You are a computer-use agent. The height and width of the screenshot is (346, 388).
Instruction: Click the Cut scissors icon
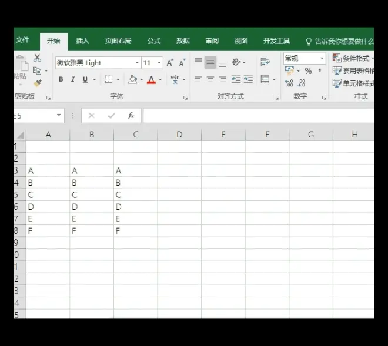(x=38, y=58)
